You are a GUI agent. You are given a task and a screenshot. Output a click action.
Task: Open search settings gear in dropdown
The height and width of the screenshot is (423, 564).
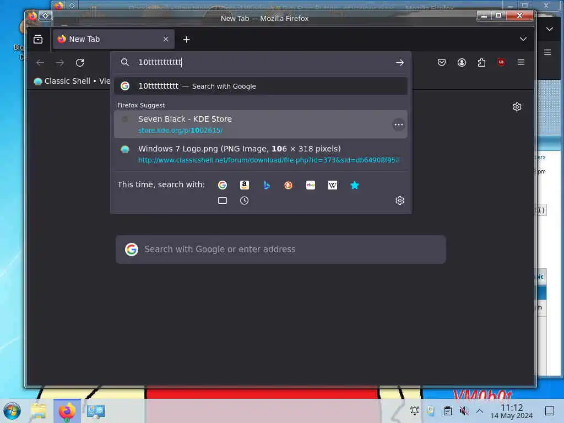click(x=400, y=200)
